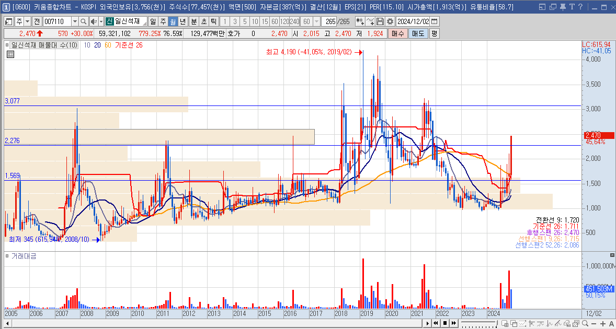
Task: Click the speaker sound alert icon
Action: click(94, 21)
